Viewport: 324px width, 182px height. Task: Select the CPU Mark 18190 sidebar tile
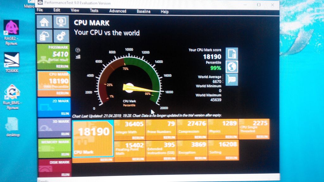(x=54, y=81)
